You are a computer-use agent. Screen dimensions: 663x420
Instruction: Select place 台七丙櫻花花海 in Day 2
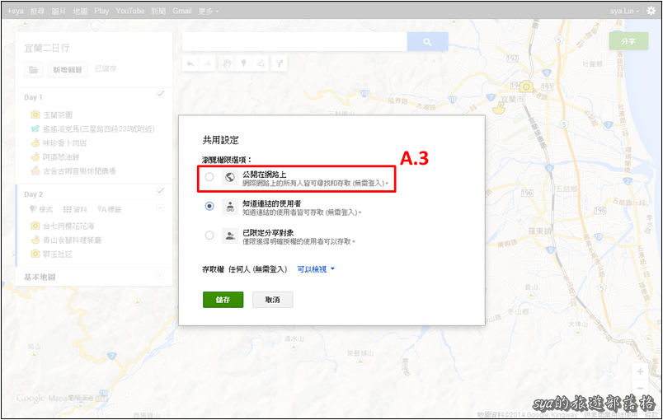pyautogui.click(x=68, y=226)
